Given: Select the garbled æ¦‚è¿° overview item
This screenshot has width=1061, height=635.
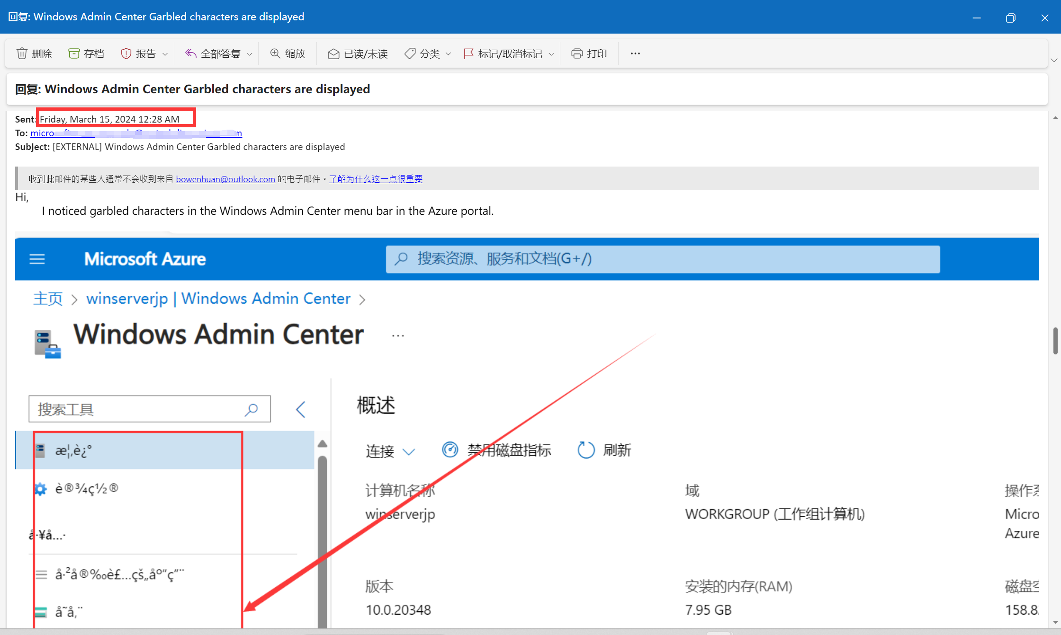Looking at the screenshot, I should coord(165,450).
